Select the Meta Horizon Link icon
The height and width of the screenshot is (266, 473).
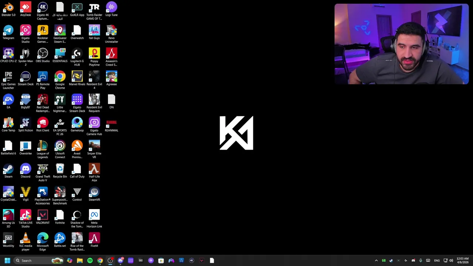[x=94, y=219]
